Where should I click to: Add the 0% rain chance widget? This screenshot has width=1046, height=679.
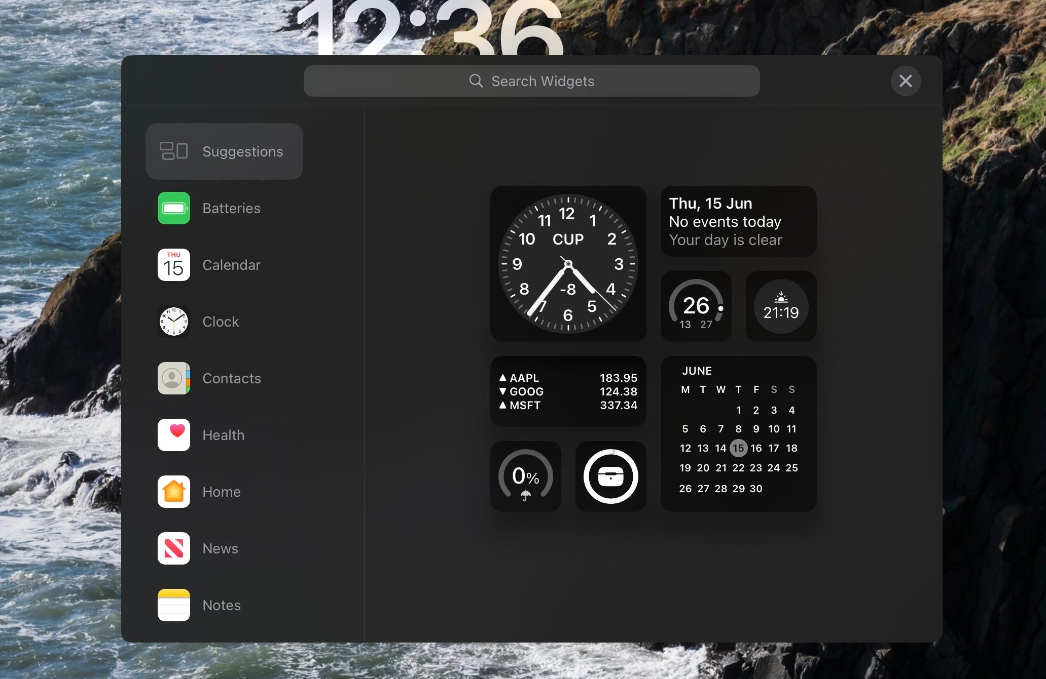[x=526, y=476]
